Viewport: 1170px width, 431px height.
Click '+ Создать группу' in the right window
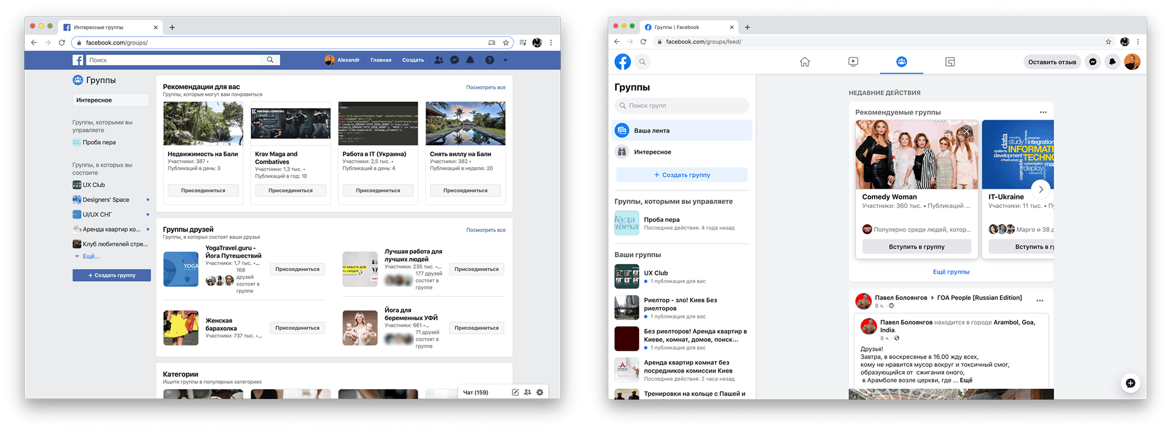click(682, 175)
